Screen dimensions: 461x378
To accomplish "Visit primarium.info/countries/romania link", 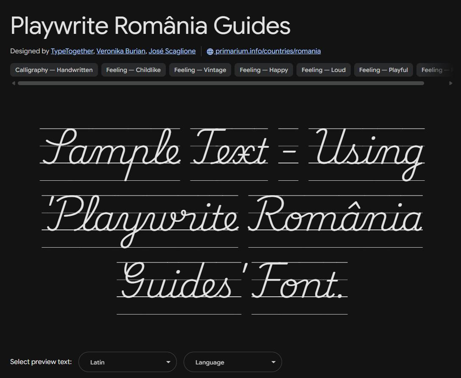I will [268, 51].
